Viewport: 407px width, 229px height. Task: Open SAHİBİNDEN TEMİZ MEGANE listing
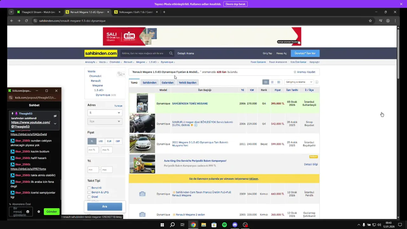point(190,104)
